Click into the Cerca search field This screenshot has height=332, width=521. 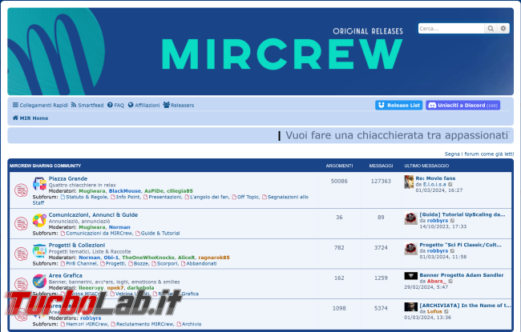click(x=451, y=29)
